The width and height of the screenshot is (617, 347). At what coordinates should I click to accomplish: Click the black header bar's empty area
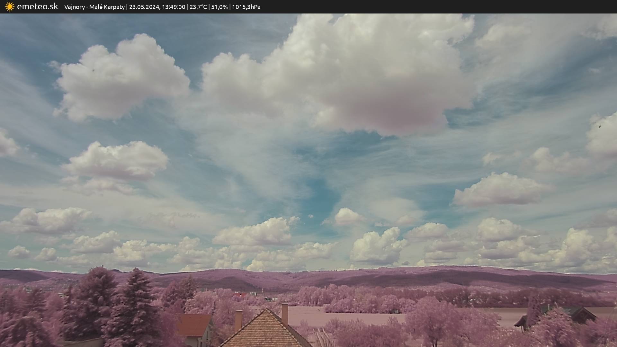450,7
